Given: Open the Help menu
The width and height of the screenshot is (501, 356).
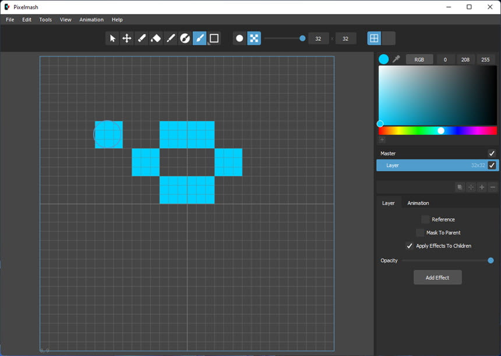Looking at the screenshot, I should click(x=117, y=19).
